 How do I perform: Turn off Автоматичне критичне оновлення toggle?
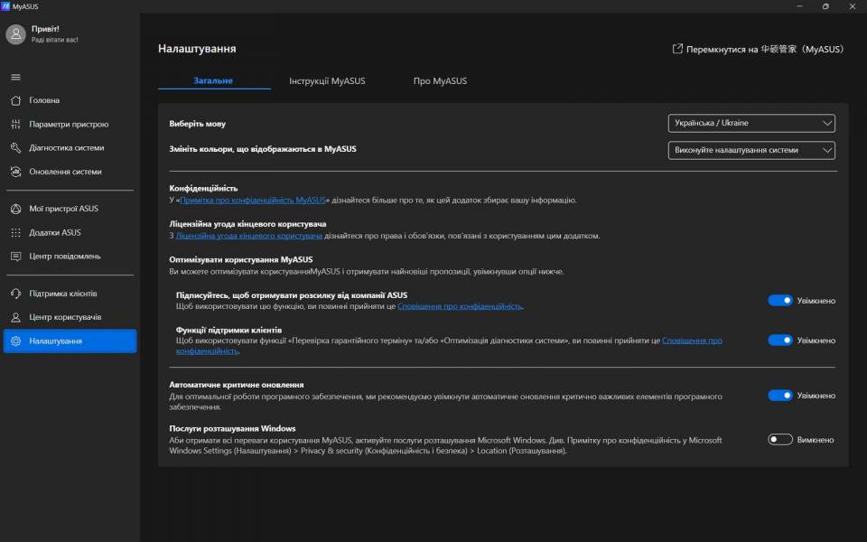(x=780, y=396)
